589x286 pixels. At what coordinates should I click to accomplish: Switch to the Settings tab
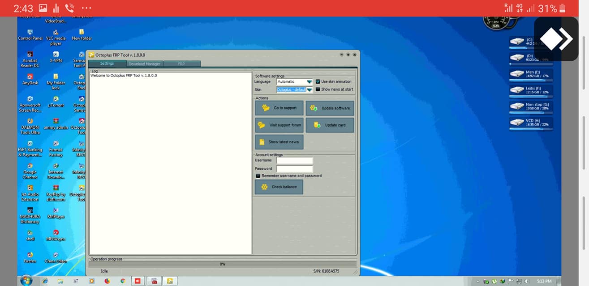(x=107, y=63)
